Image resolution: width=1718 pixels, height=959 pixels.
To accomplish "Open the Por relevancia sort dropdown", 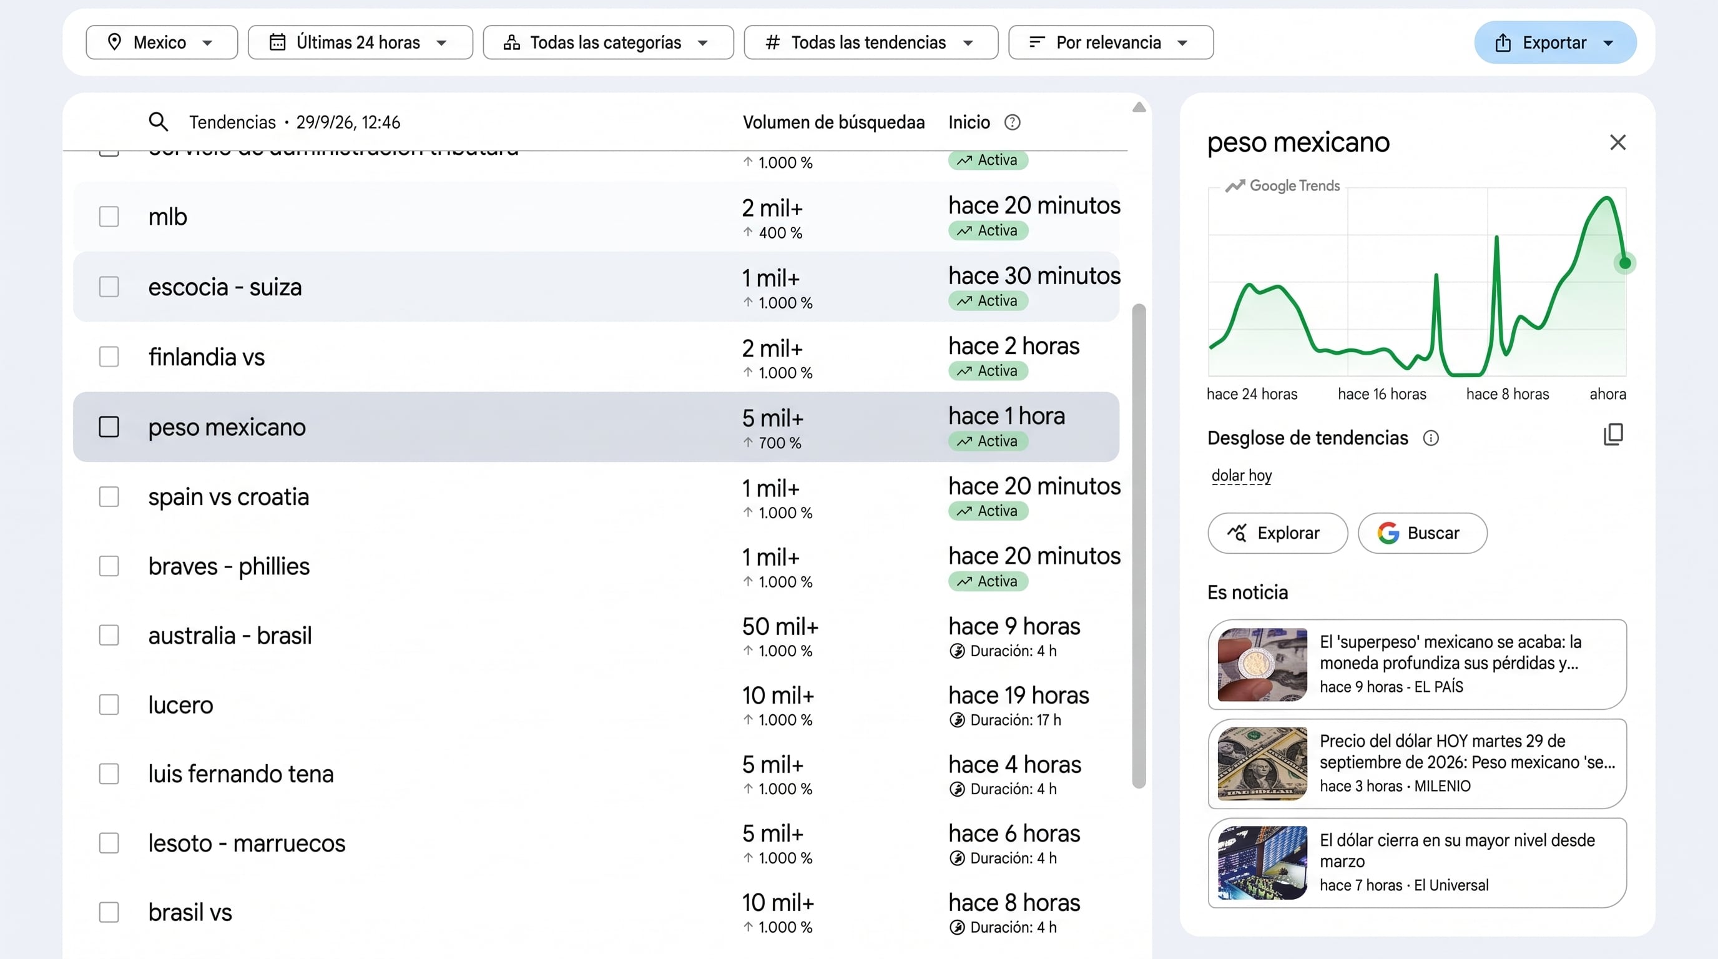I will pos(1111,42).
